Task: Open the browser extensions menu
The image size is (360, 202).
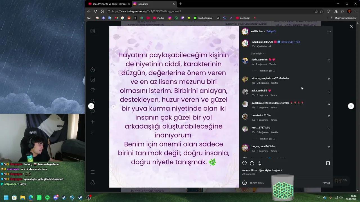Action: pos(328,11)
